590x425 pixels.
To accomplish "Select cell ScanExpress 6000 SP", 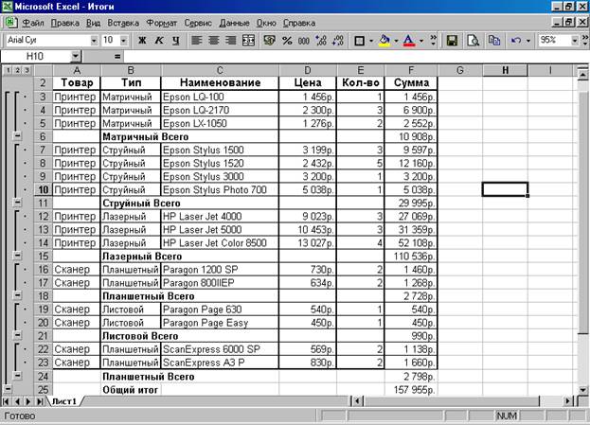I will click(x=220, y=349).
